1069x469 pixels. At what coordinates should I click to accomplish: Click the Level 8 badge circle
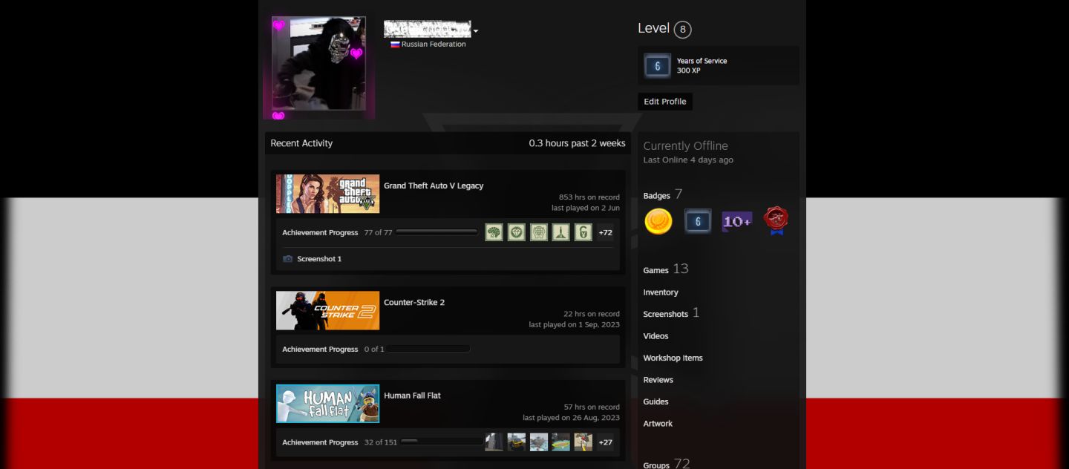point(682,30)
